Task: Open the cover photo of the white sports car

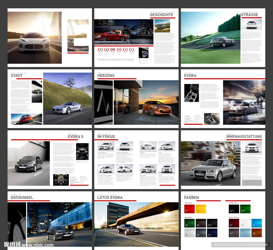Action: (x=34, y=38)
